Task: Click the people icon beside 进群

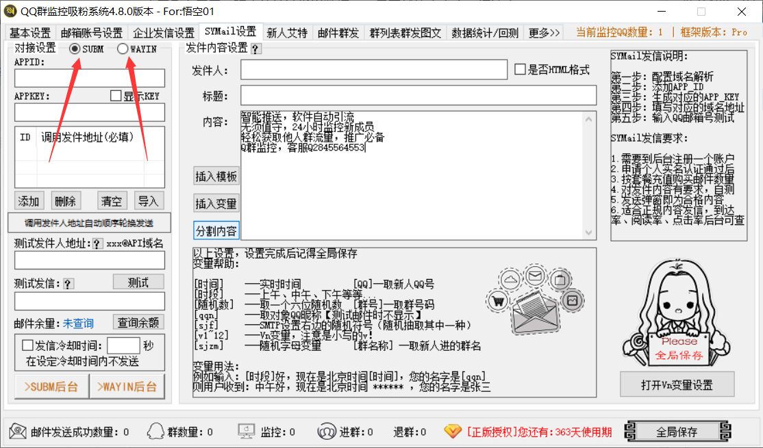Action: [x=327, y=432]
